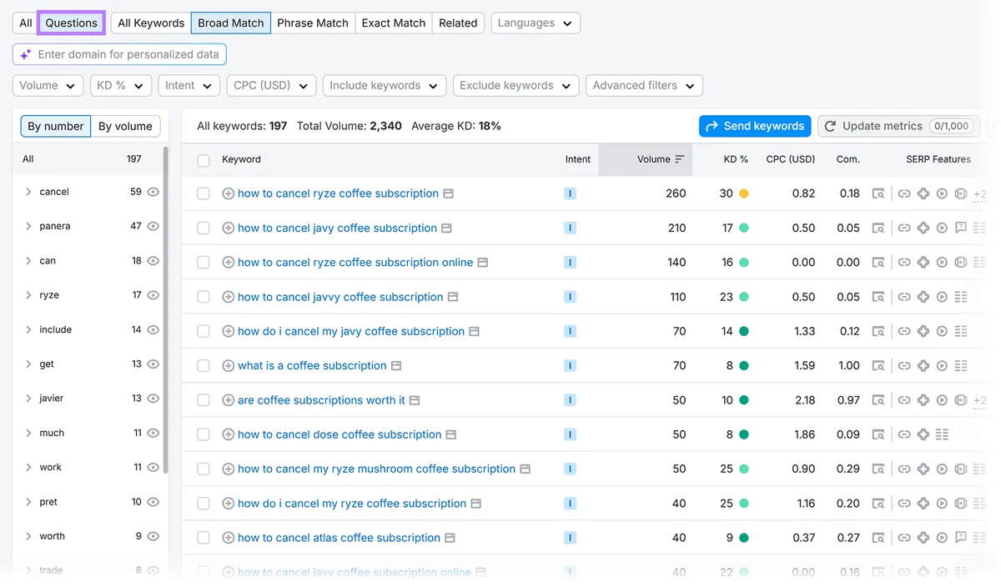Open the 'how to cancel javvy coffee subscription' keyword link

pos(340,297)
